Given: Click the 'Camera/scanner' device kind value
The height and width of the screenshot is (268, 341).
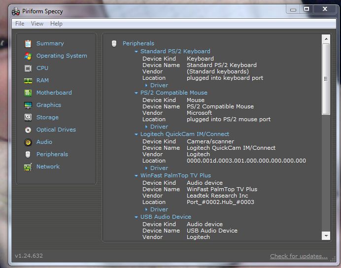Looking at the screenshot, I should click(x=210, y=141).
